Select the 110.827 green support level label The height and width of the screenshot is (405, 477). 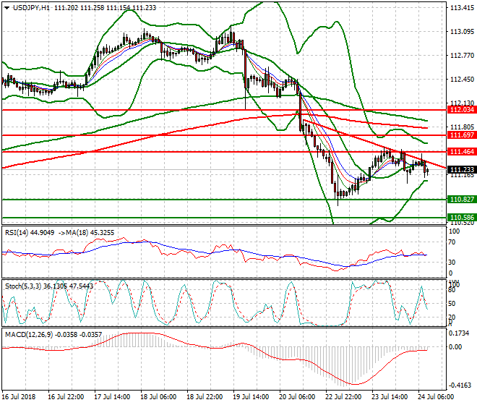(x=462, y=200)
